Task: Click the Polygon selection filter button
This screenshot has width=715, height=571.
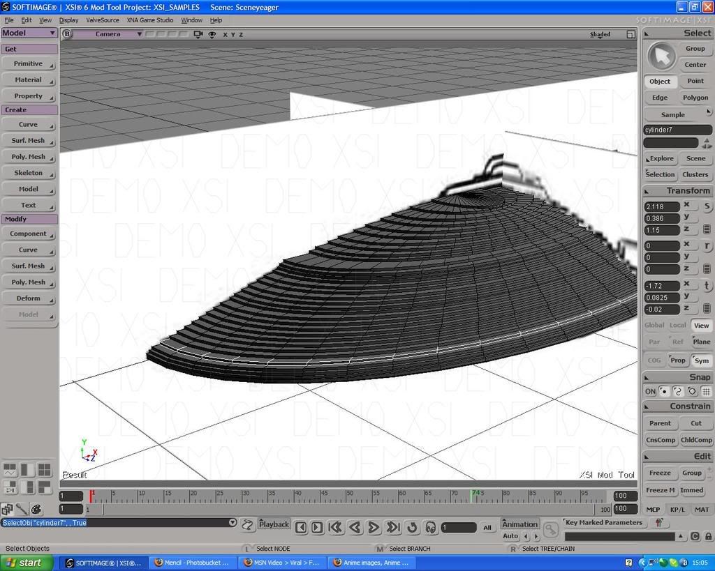Action: [695, 98]
